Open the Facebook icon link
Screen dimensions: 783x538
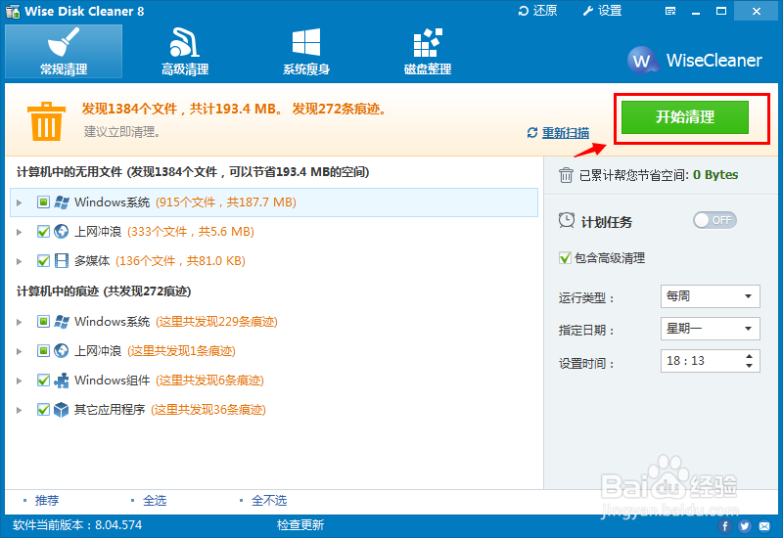[x=725, y=526]
